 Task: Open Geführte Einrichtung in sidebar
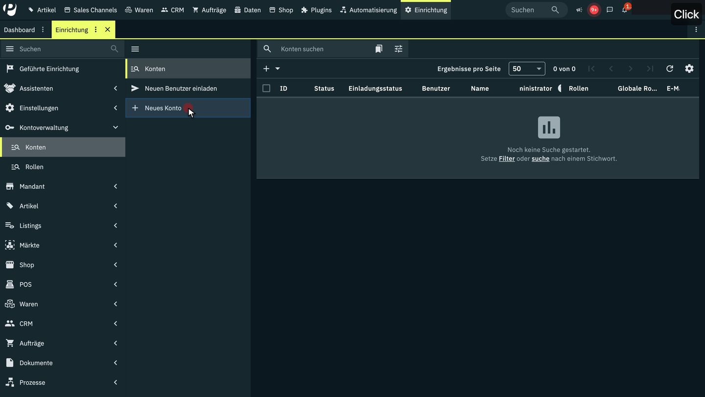coord(63,69)
